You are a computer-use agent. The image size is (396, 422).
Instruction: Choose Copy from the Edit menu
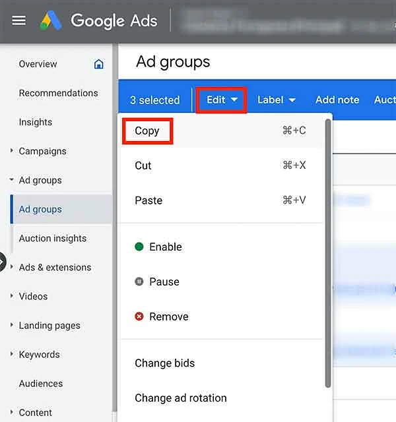(221, 131)
